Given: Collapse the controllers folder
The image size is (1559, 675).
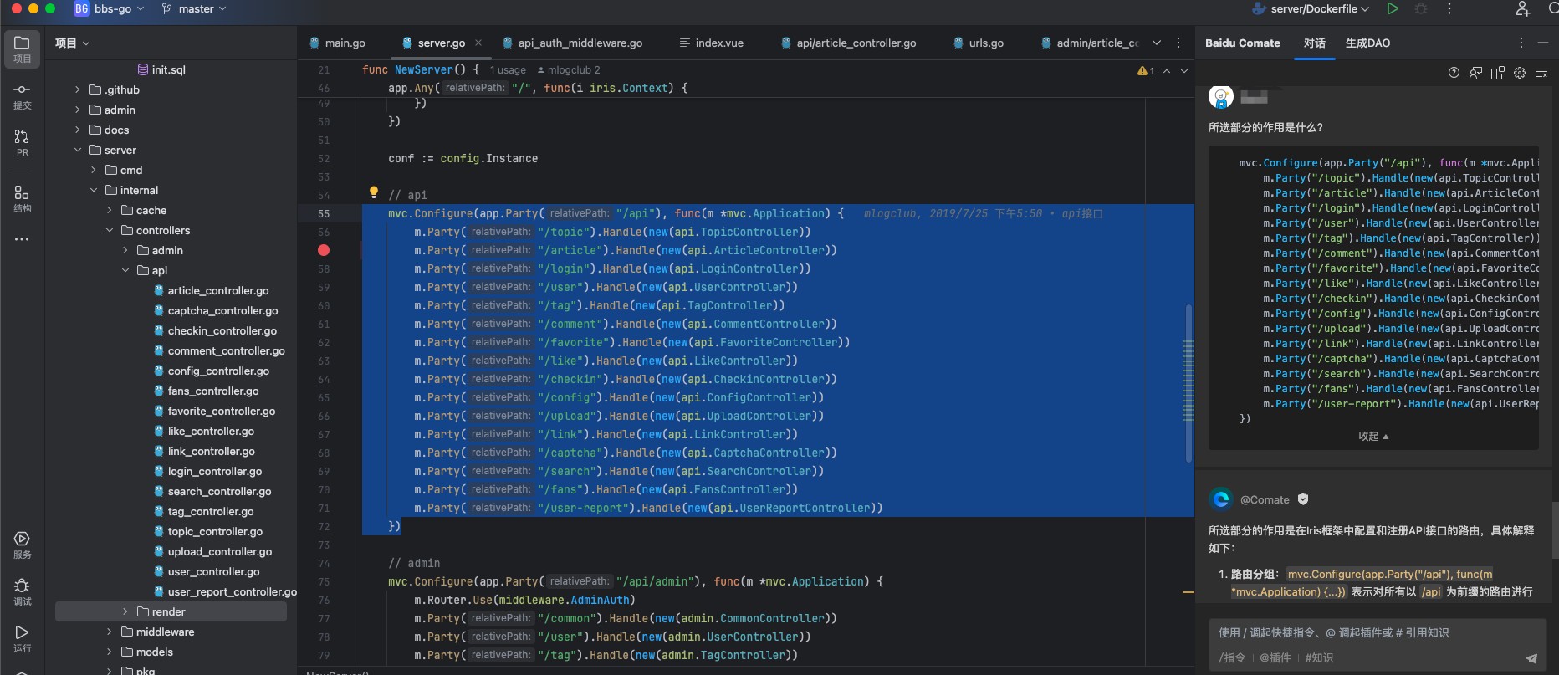Looking at the screenshot, I should coord(110,230).
